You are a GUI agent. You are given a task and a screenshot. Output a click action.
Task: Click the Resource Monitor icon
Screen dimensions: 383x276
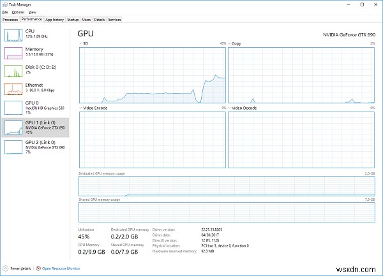click(x=38, y=268)
